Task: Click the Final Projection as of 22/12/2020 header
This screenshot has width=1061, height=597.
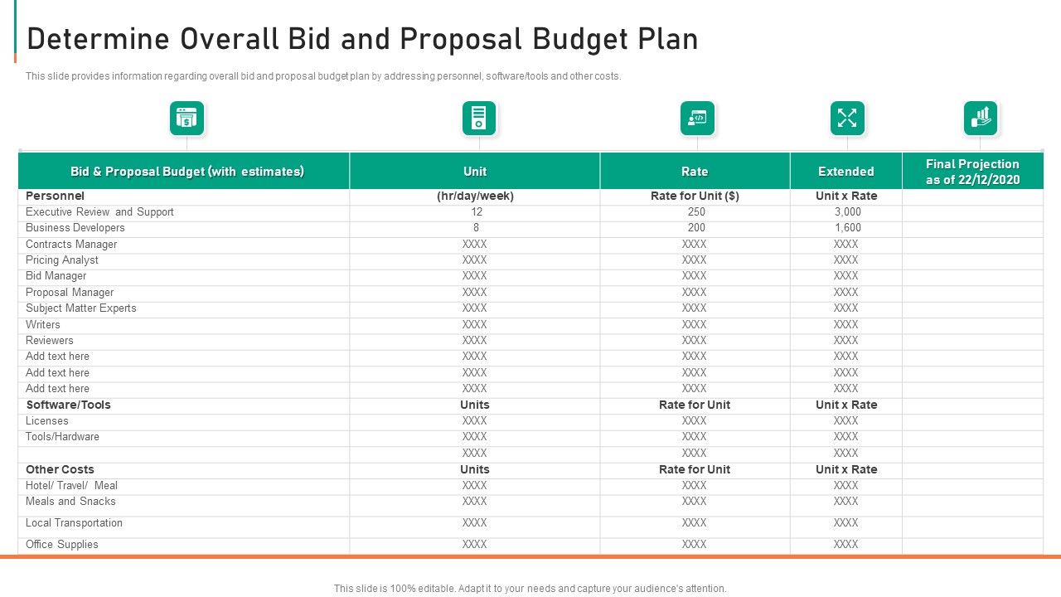Action: tap(973, 172)
